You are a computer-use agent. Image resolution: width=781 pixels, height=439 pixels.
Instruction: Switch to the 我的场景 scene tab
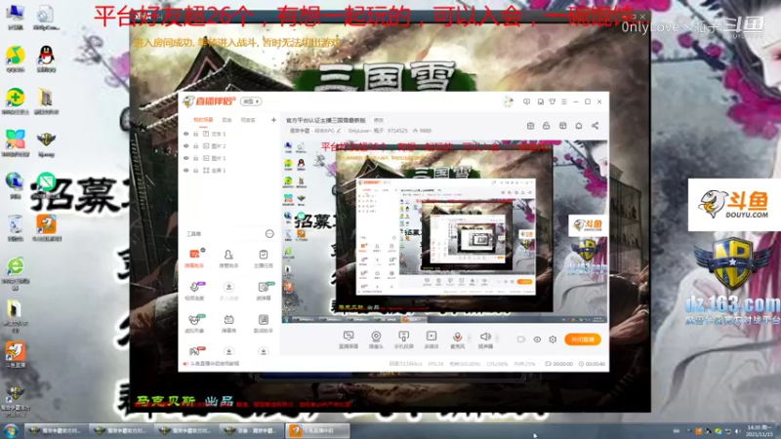pos(203,120)
